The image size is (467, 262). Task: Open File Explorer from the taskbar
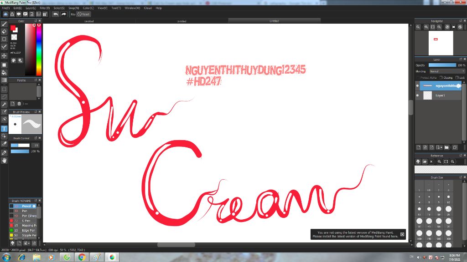pyautogui.click(x=36, y=257)
